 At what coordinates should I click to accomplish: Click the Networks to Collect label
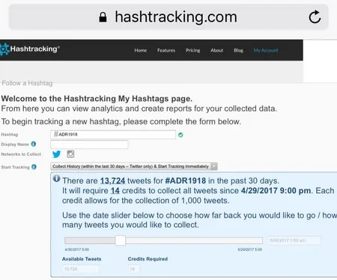tap(21, 154)
